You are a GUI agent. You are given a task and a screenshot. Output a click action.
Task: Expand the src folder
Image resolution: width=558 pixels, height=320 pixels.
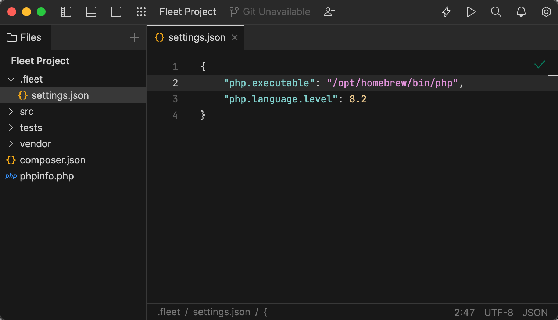11,112
